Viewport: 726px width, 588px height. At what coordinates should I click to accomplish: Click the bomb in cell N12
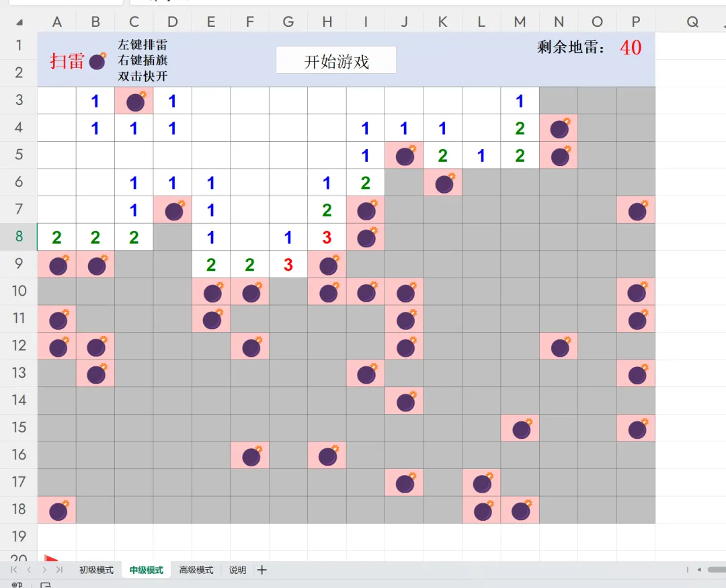click(x=560, y=347)
